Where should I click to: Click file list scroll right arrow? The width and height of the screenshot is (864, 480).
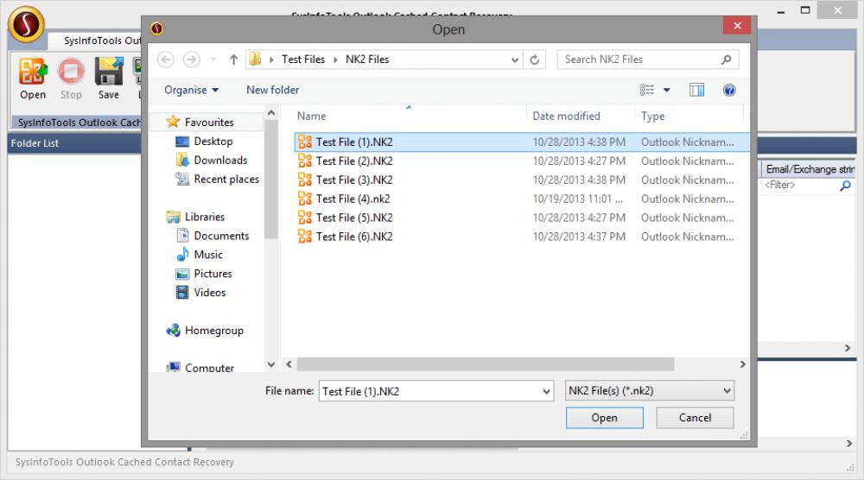[x=742, y=364]
